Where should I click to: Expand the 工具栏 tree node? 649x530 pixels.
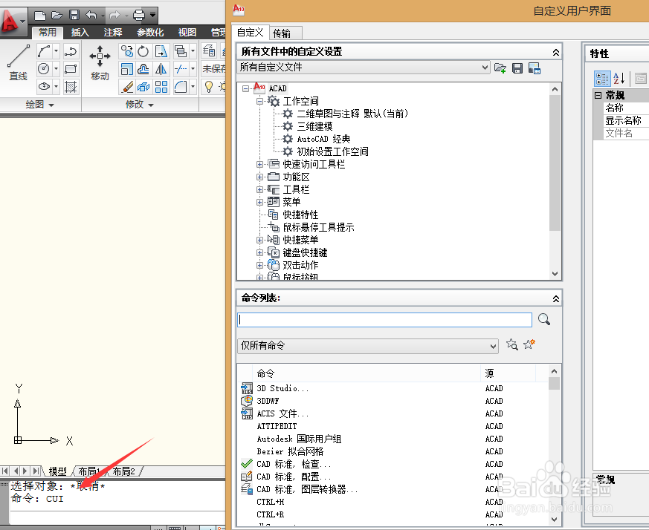click(x=259, y=190)
